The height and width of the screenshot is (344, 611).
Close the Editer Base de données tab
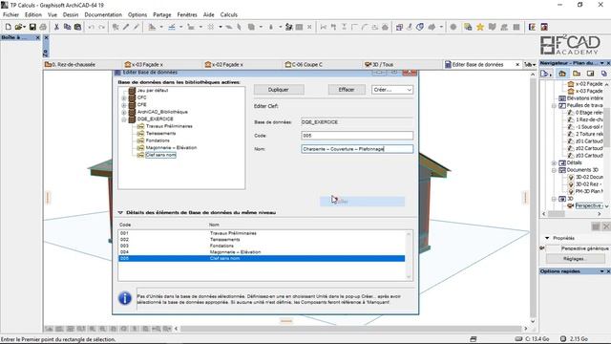[x=517, y=64]
